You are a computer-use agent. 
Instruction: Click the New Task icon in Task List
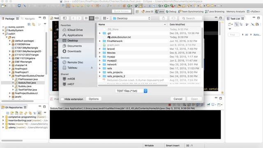pos(230,24)
